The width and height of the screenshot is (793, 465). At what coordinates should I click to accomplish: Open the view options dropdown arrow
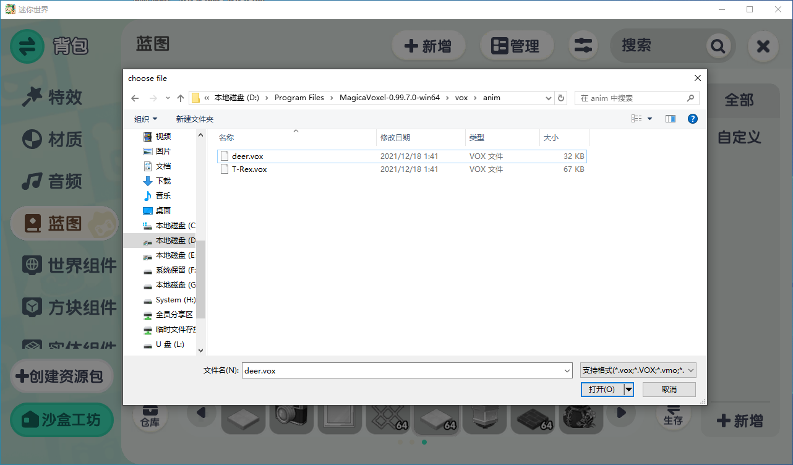pyautogui.click(x=649, y=119)
